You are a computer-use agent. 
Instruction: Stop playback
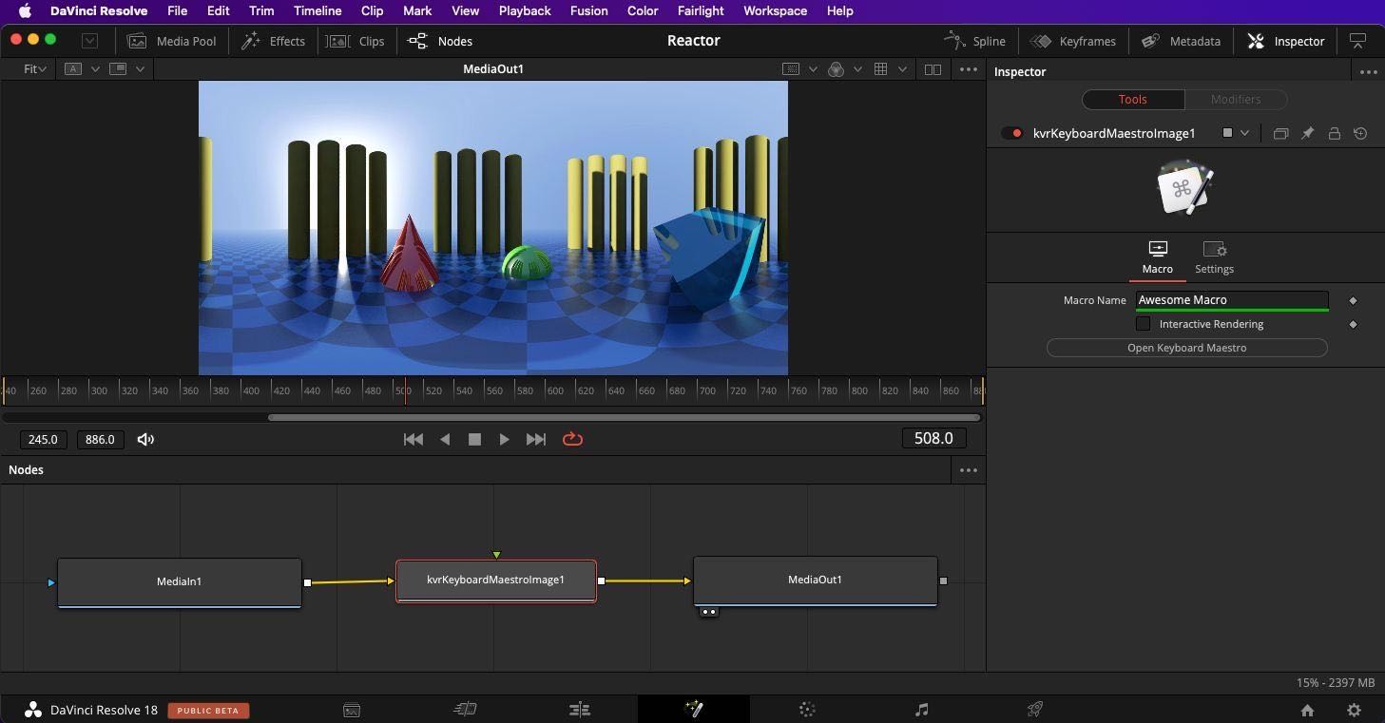click(x=474, y=439)
